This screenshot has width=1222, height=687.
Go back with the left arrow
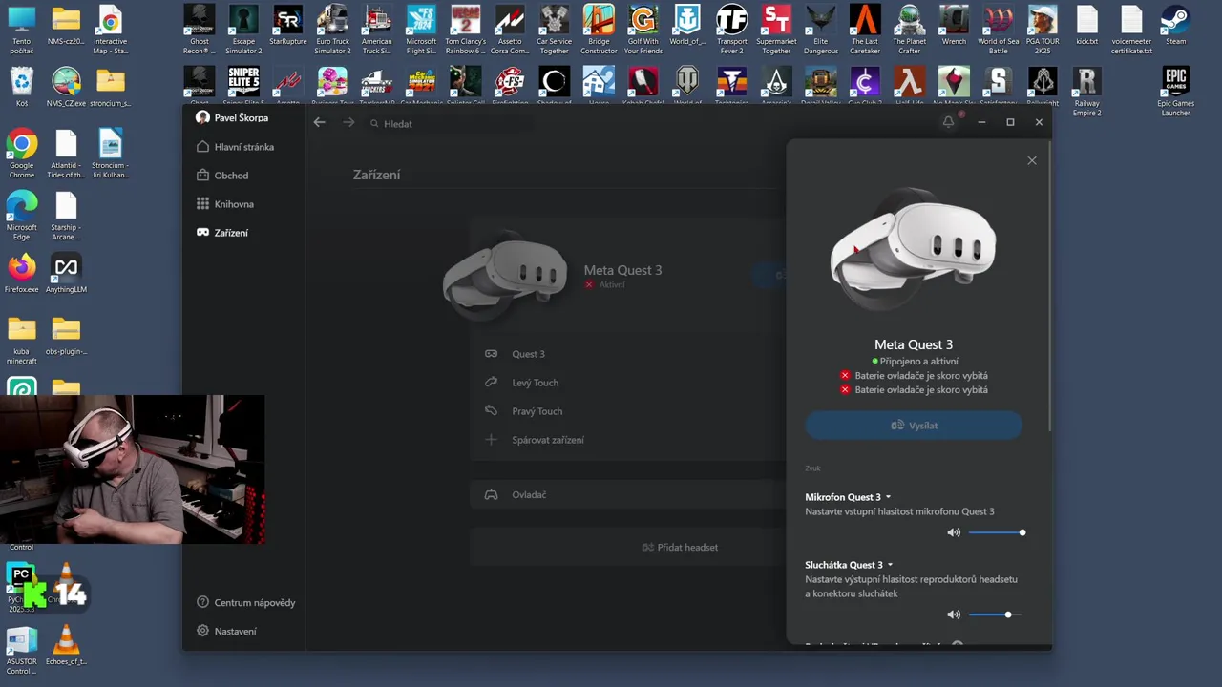pyautogui.click(x=320, y=123)
